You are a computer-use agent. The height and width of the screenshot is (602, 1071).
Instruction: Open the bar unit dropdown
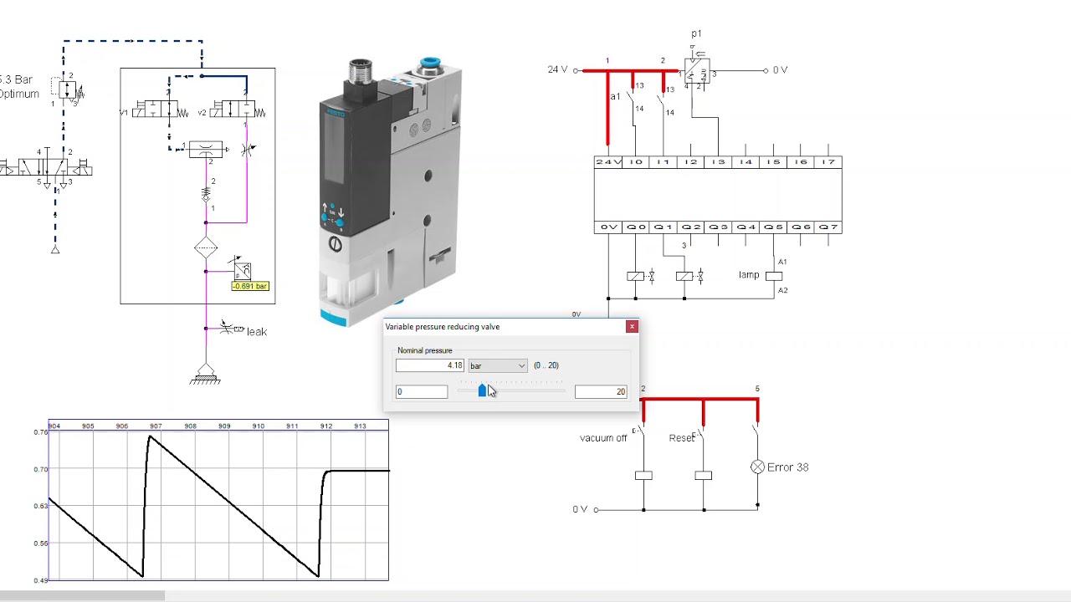tap(498, 366)
